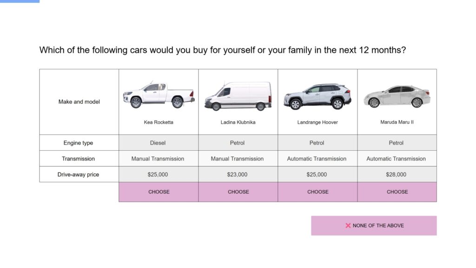Click the blue progress bar at top
This screenshot has width=476, height=268.
[20, 1]
